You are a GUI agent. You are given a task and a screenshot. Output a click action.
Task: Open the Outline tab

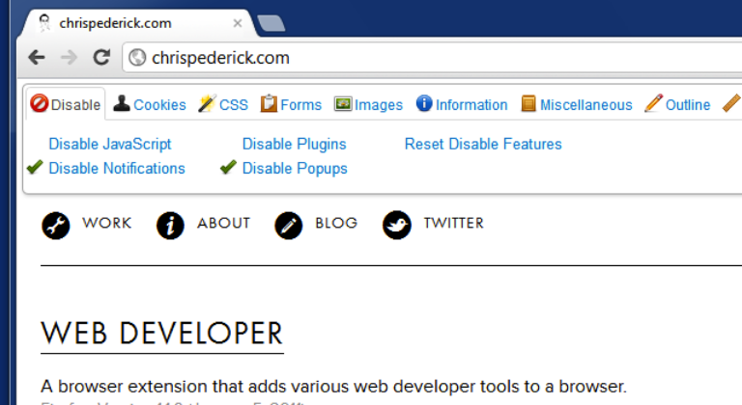coord(677,104)
